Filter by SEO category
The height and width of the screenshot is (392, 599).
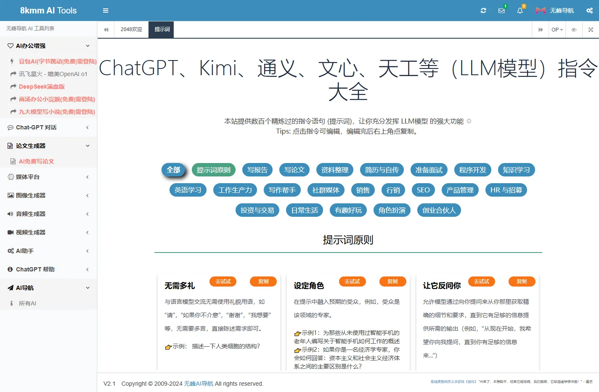tap(423, 190)
